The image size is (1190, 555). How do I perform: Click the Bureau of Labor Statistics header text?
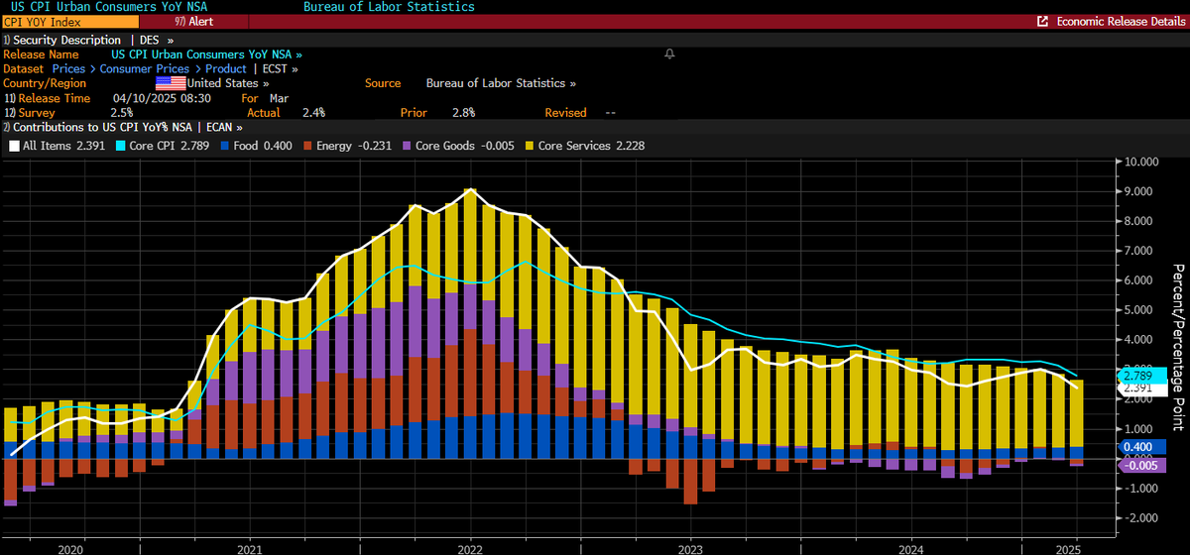(x=389, y=7)
